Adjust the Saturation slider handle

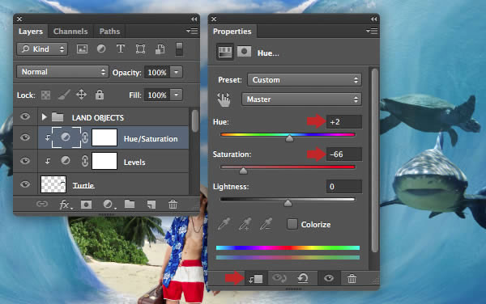click(x=243, y=171)
